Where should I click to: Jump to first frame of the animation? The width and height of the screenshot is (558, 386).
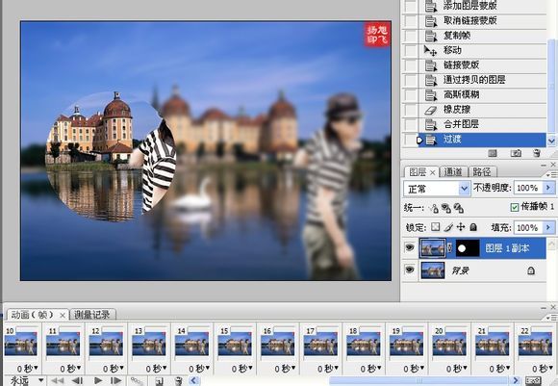point(57,380)
